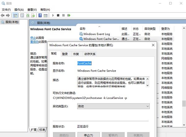186x137 pixels.
Task: Click the Forward arrow in the toolbar
Action: 8,15
